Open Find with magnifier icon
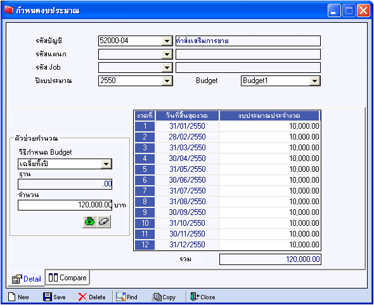This screenshot has width=374, height=305. 121,297
